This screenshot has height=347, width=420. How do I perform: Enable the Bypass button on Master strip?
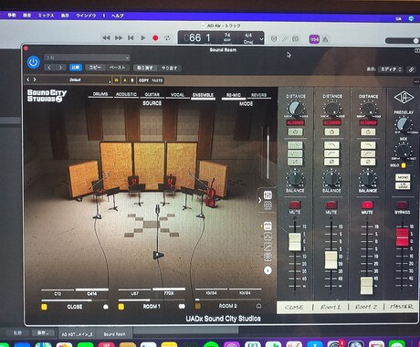(402, 205)
